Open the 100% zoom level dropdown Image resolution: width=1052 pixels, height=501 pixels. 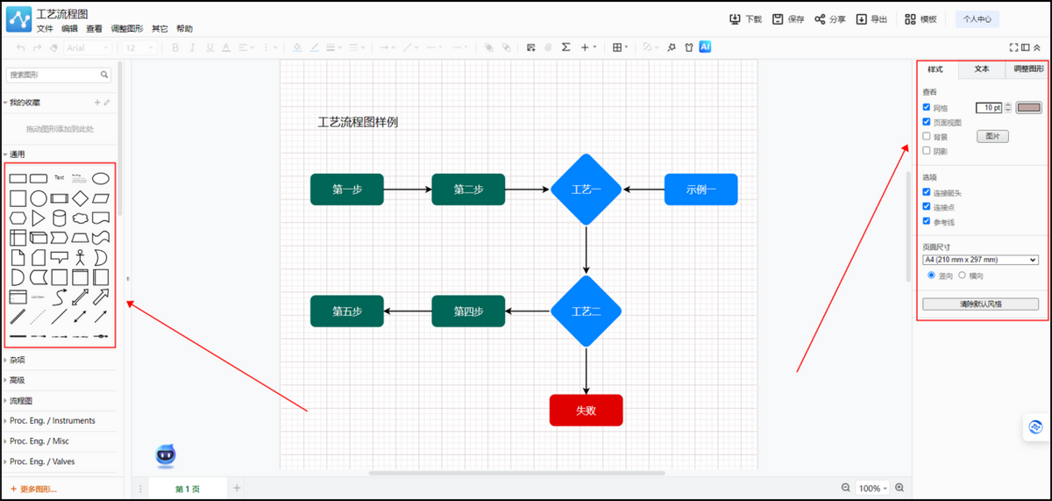point(872,488)
